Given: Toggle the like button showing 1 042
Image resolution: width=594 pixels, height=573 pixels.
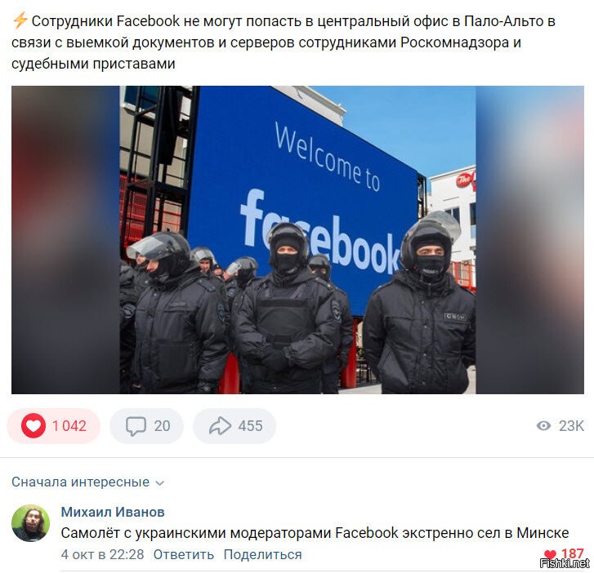Looking at the screenshot, I should coord(53,426).
